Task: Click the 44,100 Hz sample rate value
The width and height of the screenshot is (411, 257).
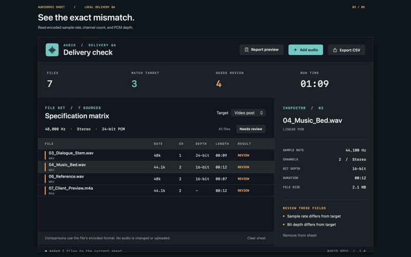Action: pyautogui.click(x=356, y=150)
